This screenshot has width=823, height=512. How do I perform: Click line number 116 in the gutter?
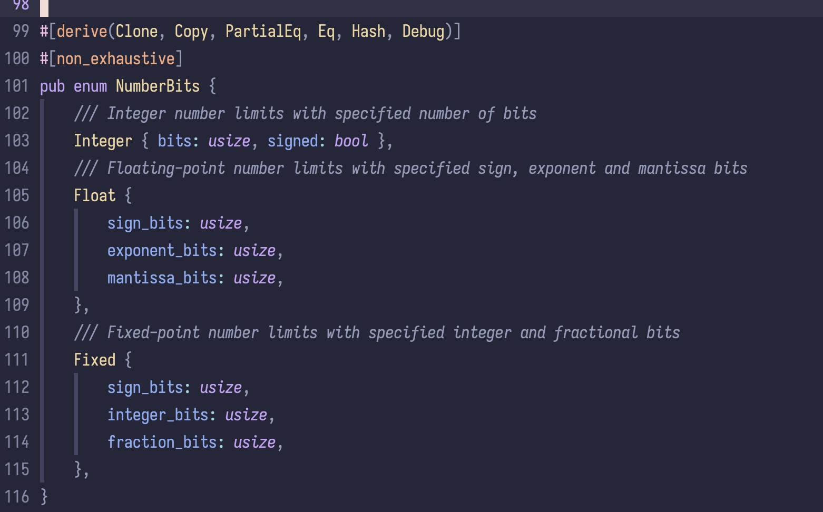click(17, 497)
